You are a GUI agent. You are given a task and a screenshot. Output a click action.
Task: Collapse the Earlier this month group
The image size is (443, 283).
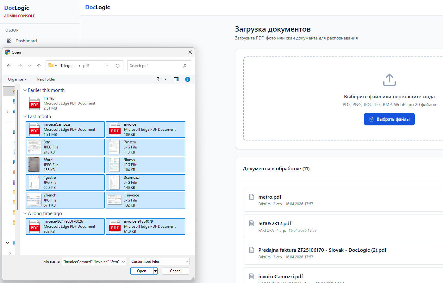tap(25, 90)
